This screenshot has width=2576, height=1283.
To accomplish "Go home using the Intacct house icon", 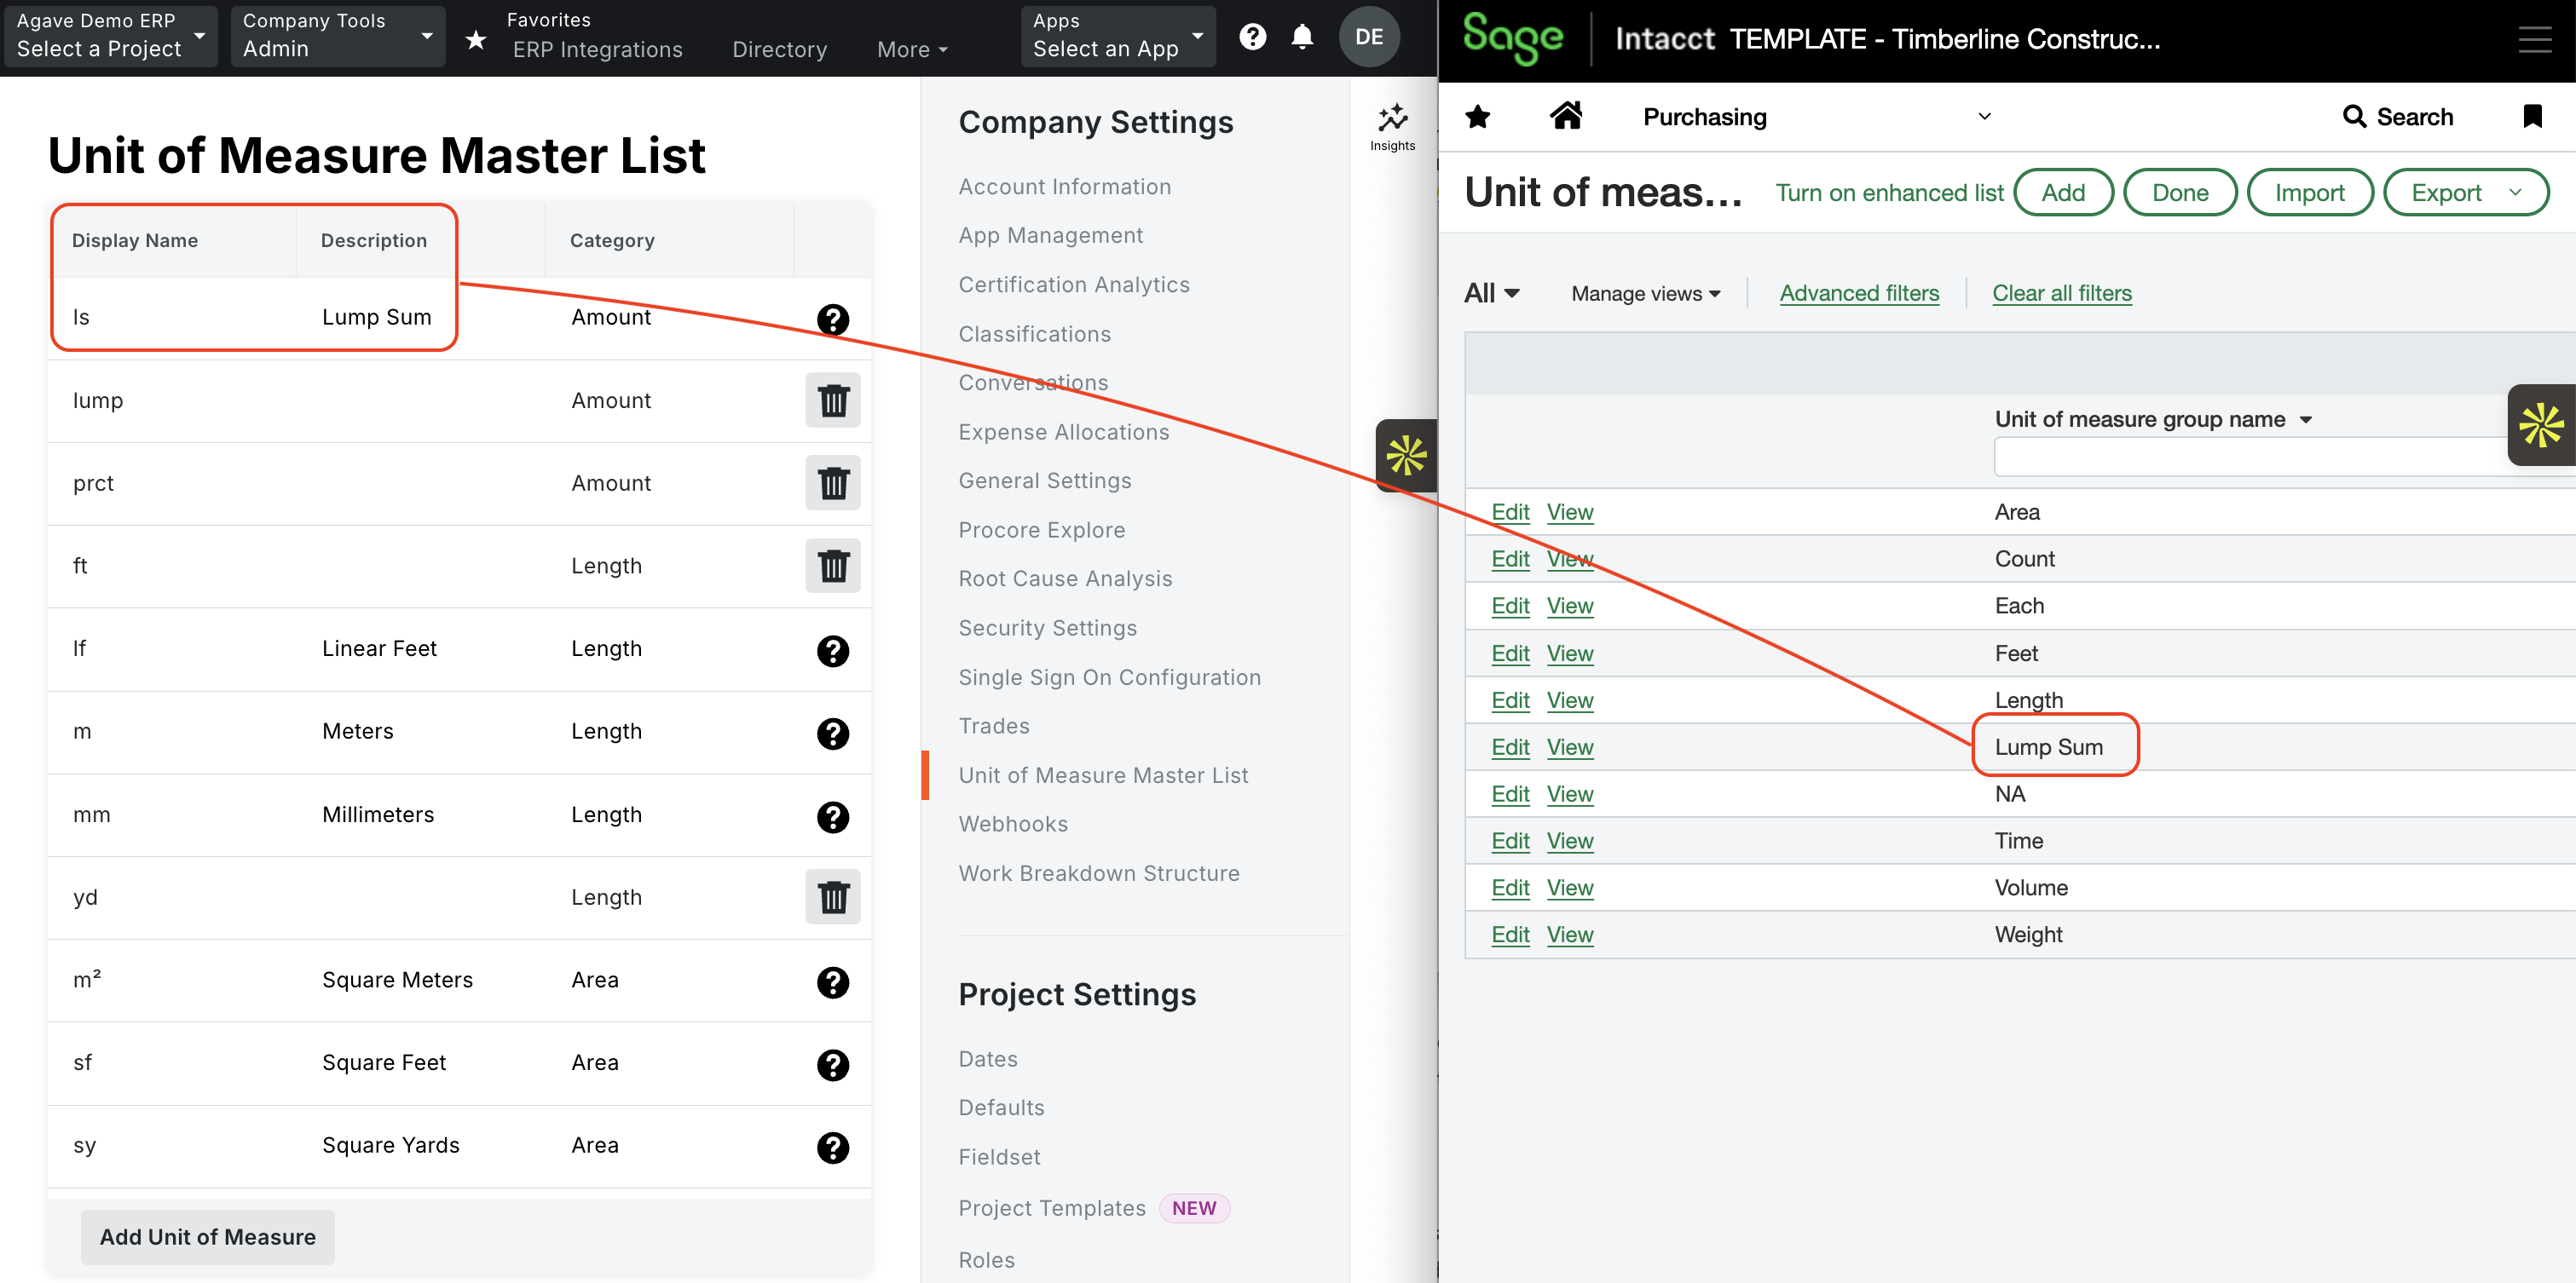I will point(1566,116).
